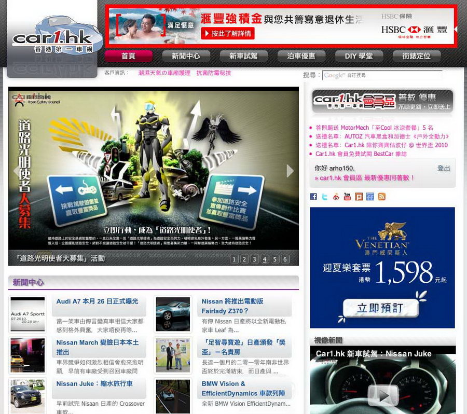Open the 新車試駕 navigation tab

[243, 56]
